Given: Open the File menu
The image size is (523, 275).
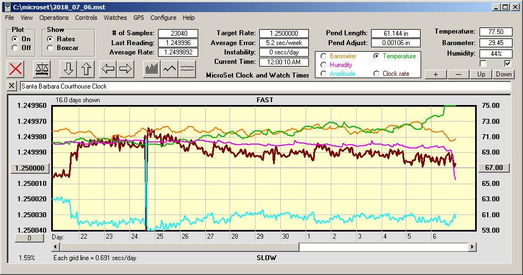Looking at the screenshot, I should point(9,18).
